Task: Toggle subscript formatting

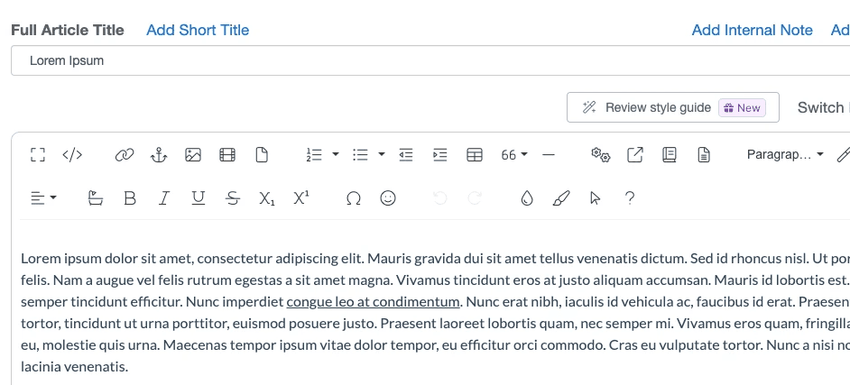Action: 267,198
